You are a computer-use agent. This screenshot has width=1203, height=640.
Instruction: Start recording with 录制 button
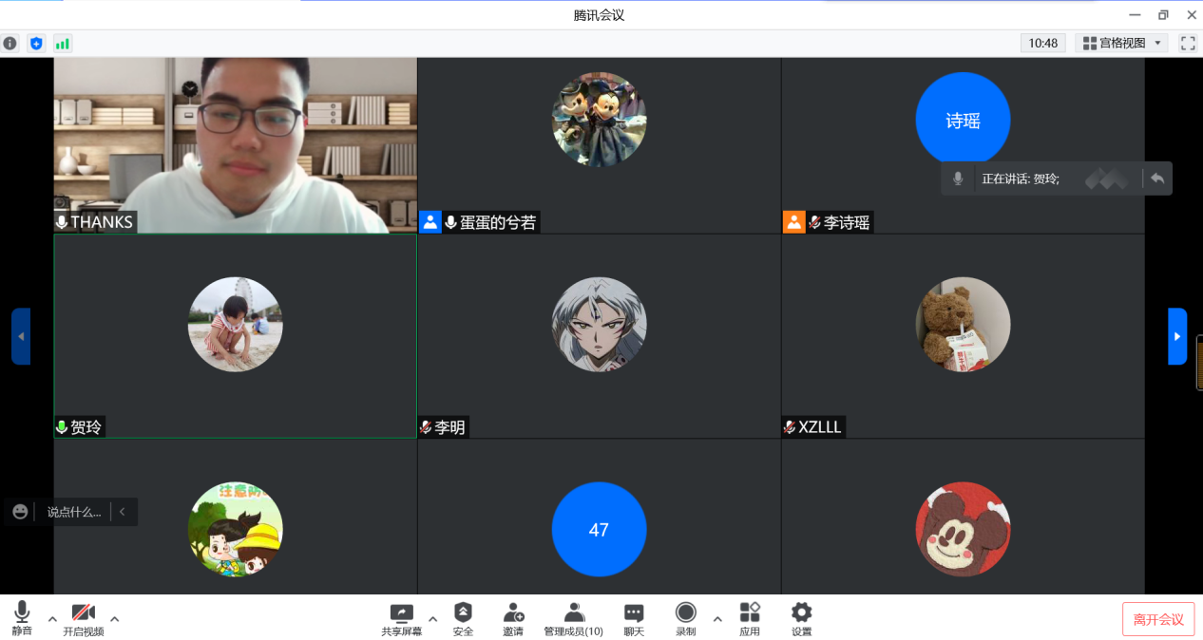tap(685, 619)
